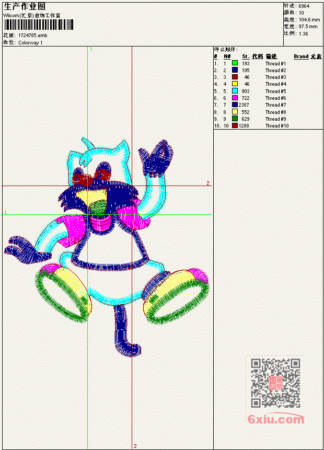Select the 'Thread #1' description text
The width and height of the screenshot is (324, 450).
pos(275,63)
